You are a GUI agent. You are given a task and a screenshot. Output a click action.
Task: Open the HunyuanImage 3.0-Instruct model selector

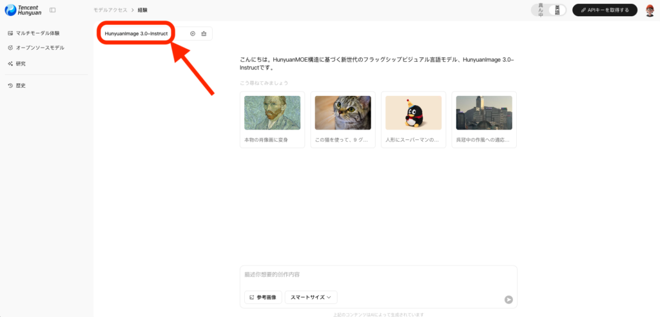point(136,34)
